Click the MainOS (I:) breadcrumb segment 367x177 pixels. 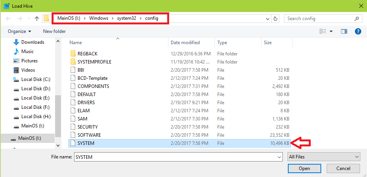69,19
